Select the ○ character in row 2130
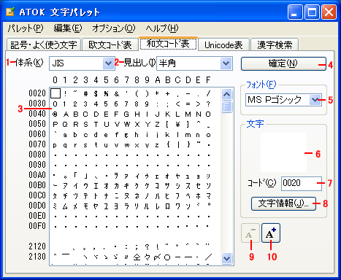This screenshot has width=341, height=280. click(x=167, y=257)
